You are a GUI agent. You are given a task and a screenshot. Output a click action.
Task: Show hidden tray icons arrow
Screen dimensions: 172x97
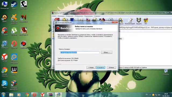[x=150, y=95]
